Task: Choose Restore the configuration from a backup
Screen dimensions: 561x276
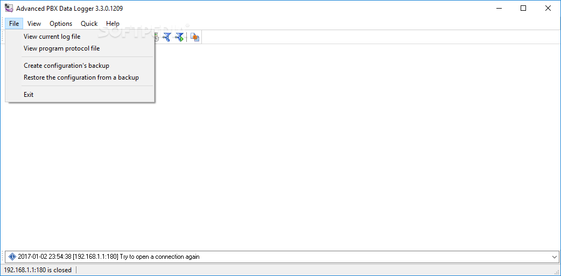Action: [80, 77]
